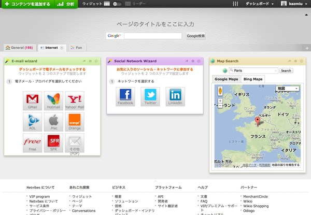Select the GMail provider icon
The height and width of the screenshot is (215, 311).
pyautogui.click(x=32, y=100)
